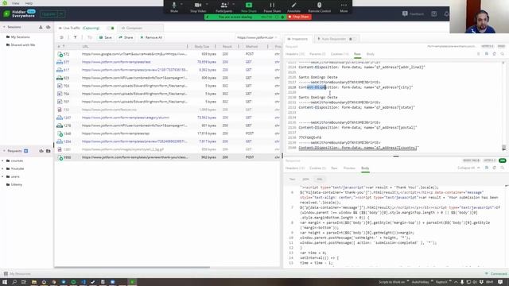Click New Share in Zoom toolbar
The image size is (509, 286).
coord(249,7)
